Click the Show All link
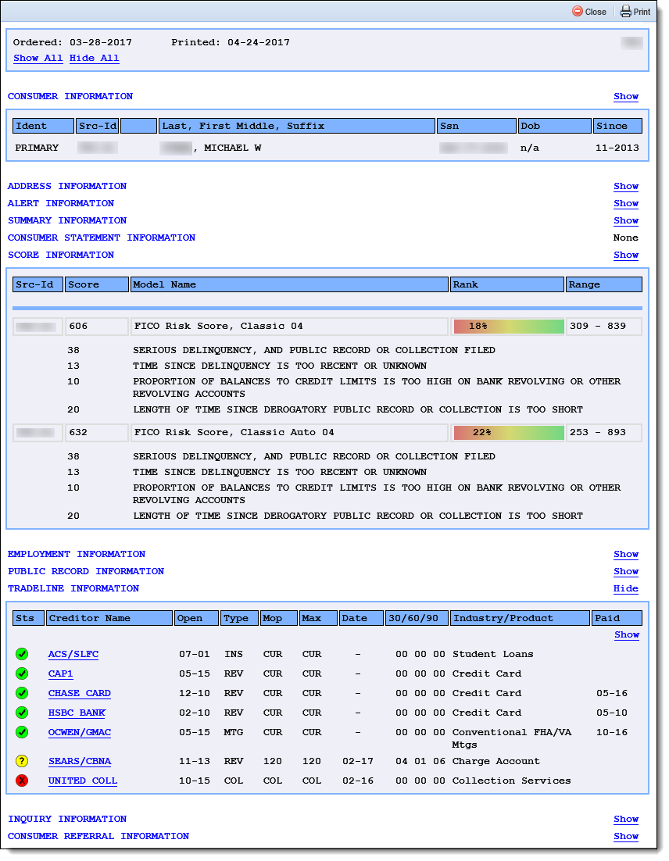 (38, 58)
